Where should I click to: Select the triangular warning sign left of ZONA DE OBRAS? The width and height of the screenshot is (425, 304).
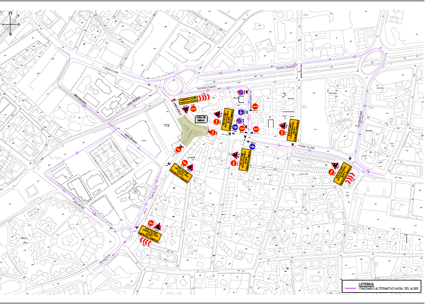[x=185, y=110]
